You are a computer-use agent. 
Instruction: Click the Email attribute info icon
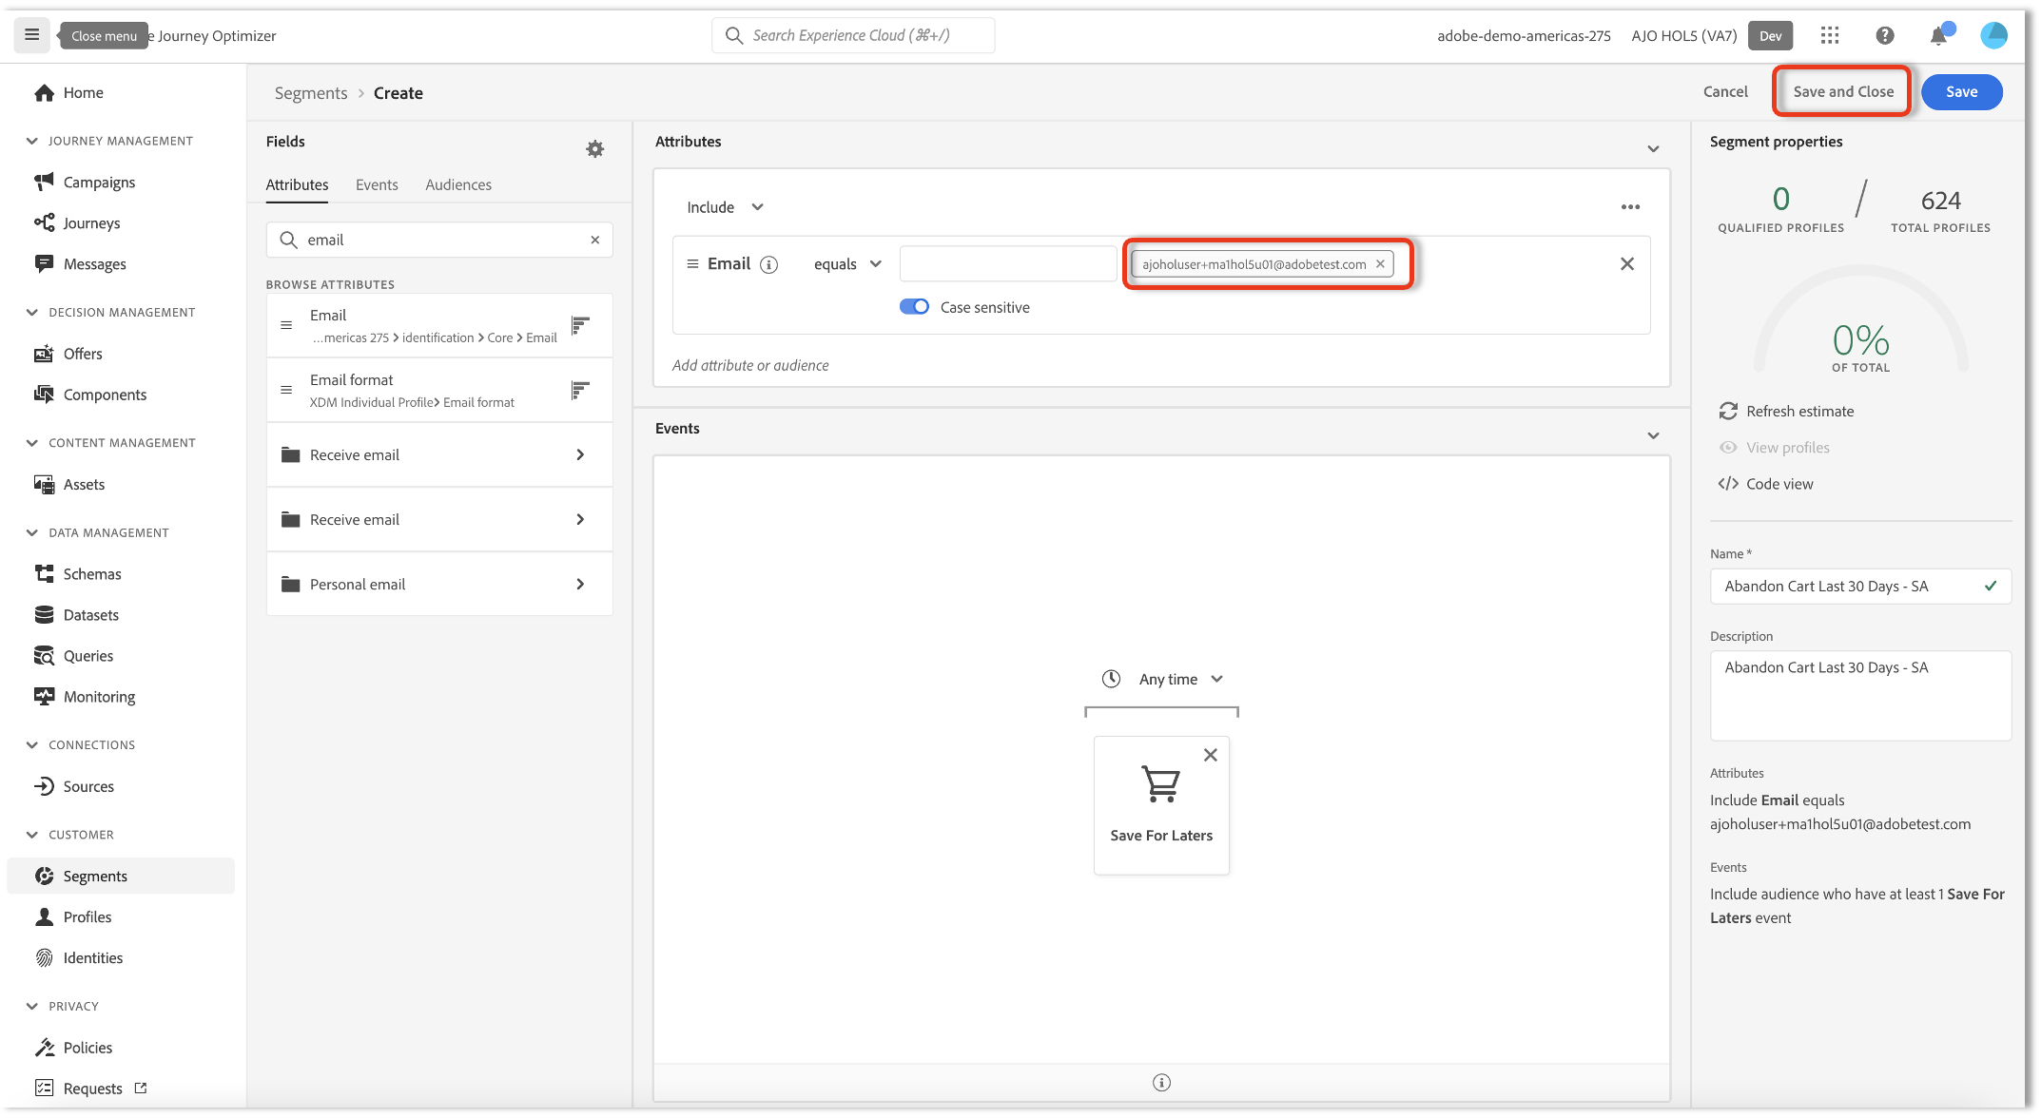(769, 264)
